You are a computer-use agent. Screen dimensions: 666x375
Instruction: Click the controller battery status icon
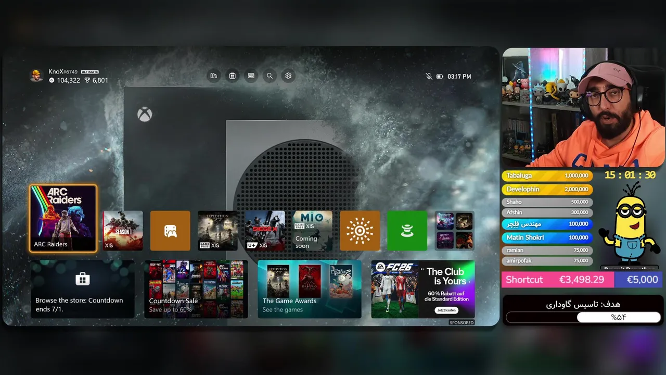pos(440,77)
